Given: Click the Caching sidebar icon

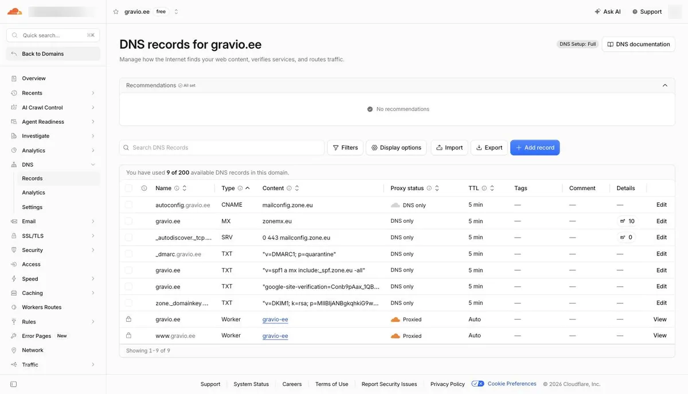Looking at the screenshot, I should (x=14, y=293).
